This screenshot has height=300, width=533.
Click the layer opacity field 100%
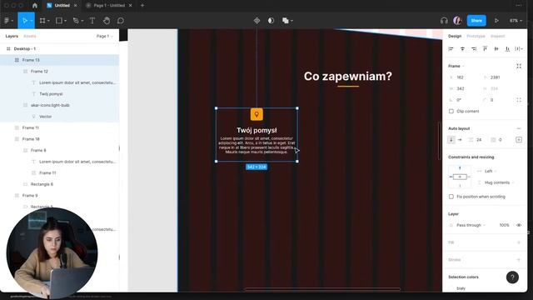pyautogui.click(x=504, y=225)
